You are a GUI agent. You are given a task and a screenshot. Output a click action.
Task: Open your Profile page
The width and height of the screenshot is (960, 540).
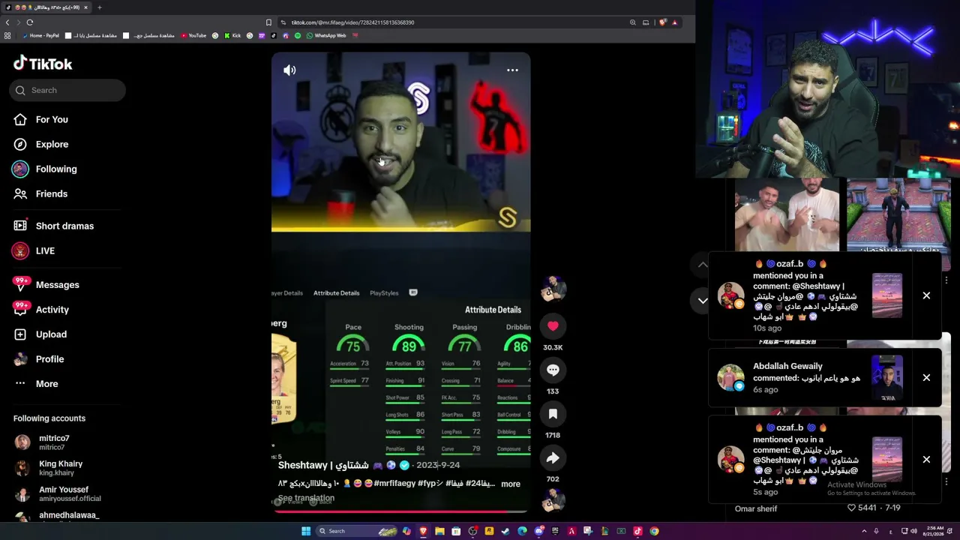pyautogui.click(x=49, y=359)
